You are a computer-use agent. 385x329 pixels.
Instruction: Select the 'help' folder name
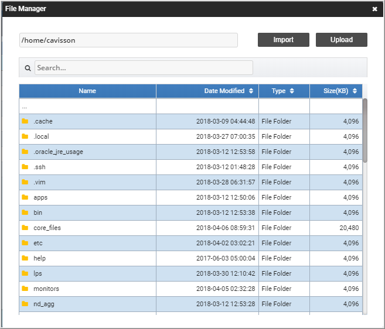pos(39,258)
